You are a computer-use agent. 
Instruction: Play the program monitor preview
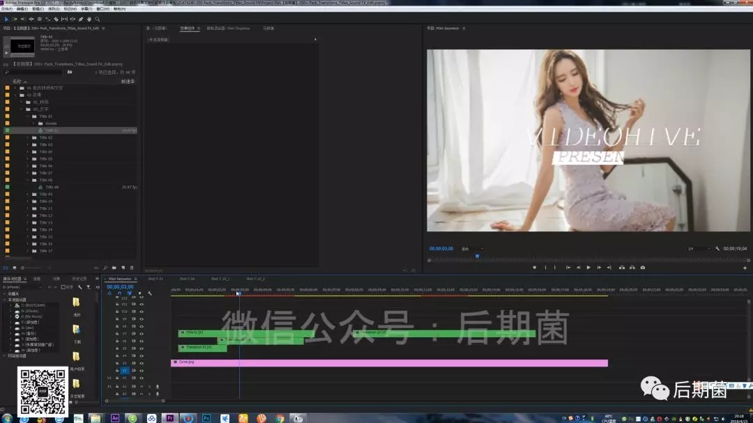[588, 268]
